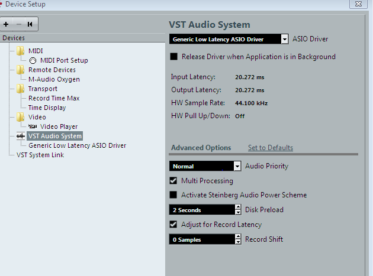The image size is (373, 276).
Task: Toggle Activate Steinberg Audio Power Scheme
Action: (173, 195)
